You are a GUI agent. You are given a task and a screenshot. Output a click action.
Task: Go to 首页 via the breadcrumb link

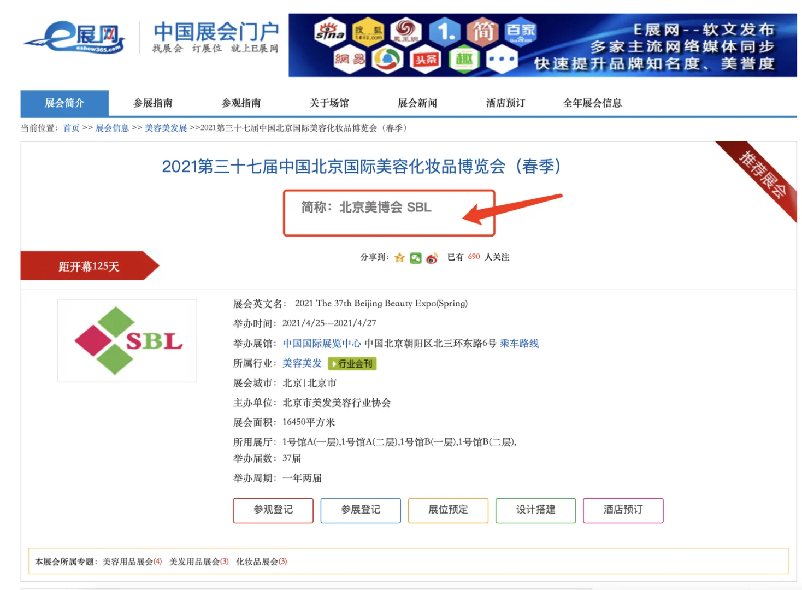(x=71, y=128)
